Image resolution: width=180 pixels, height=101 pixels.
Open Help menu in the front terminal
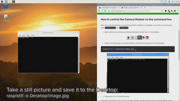click(x=33, y=35)
